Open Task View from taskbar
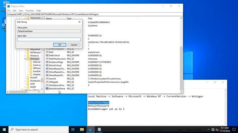The width and height of the screenshot is (238, 133). 73,130
